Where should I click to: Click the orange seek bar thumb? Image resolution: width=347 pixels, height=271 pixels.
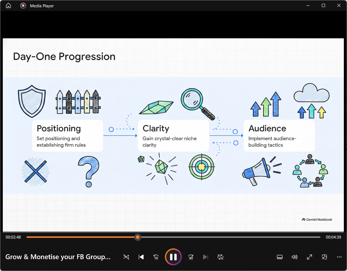point(138,237)
